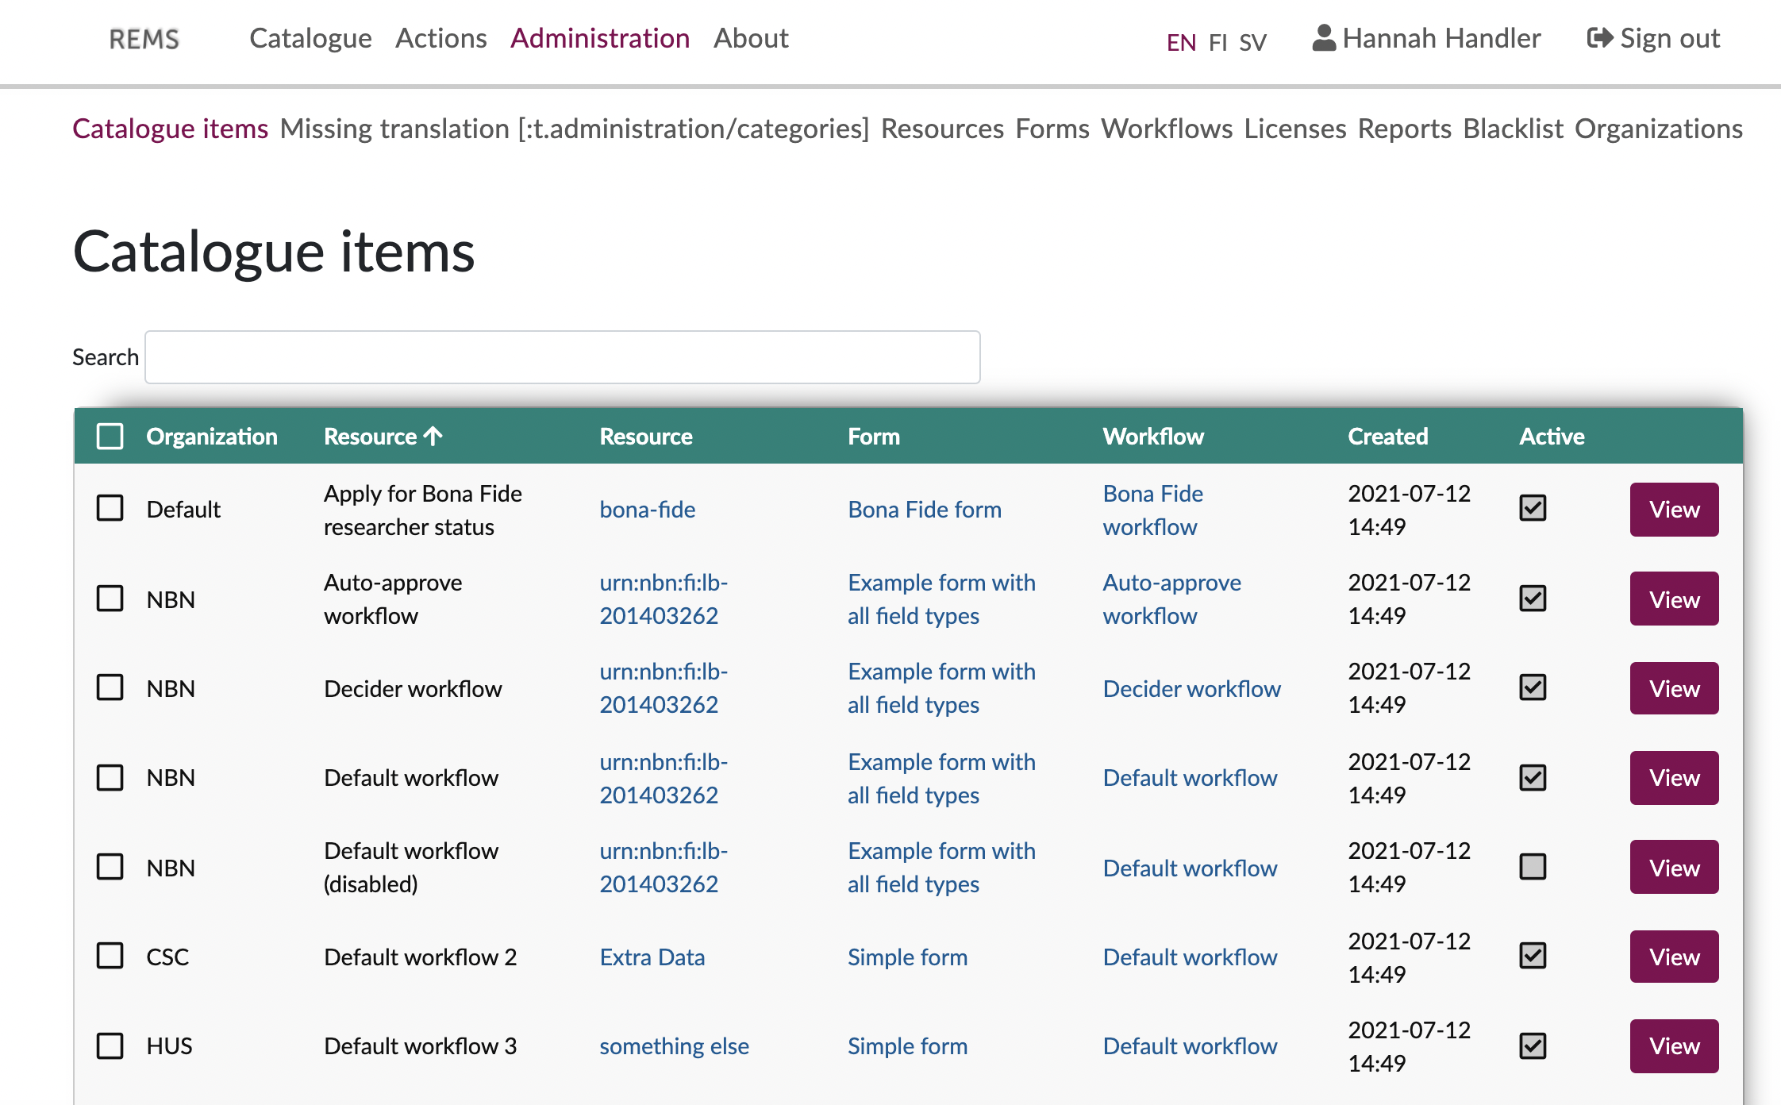Open the Decider workflow link in Workflow column
This screenshot has width=1781, height=1105.
click(1191, 688)
